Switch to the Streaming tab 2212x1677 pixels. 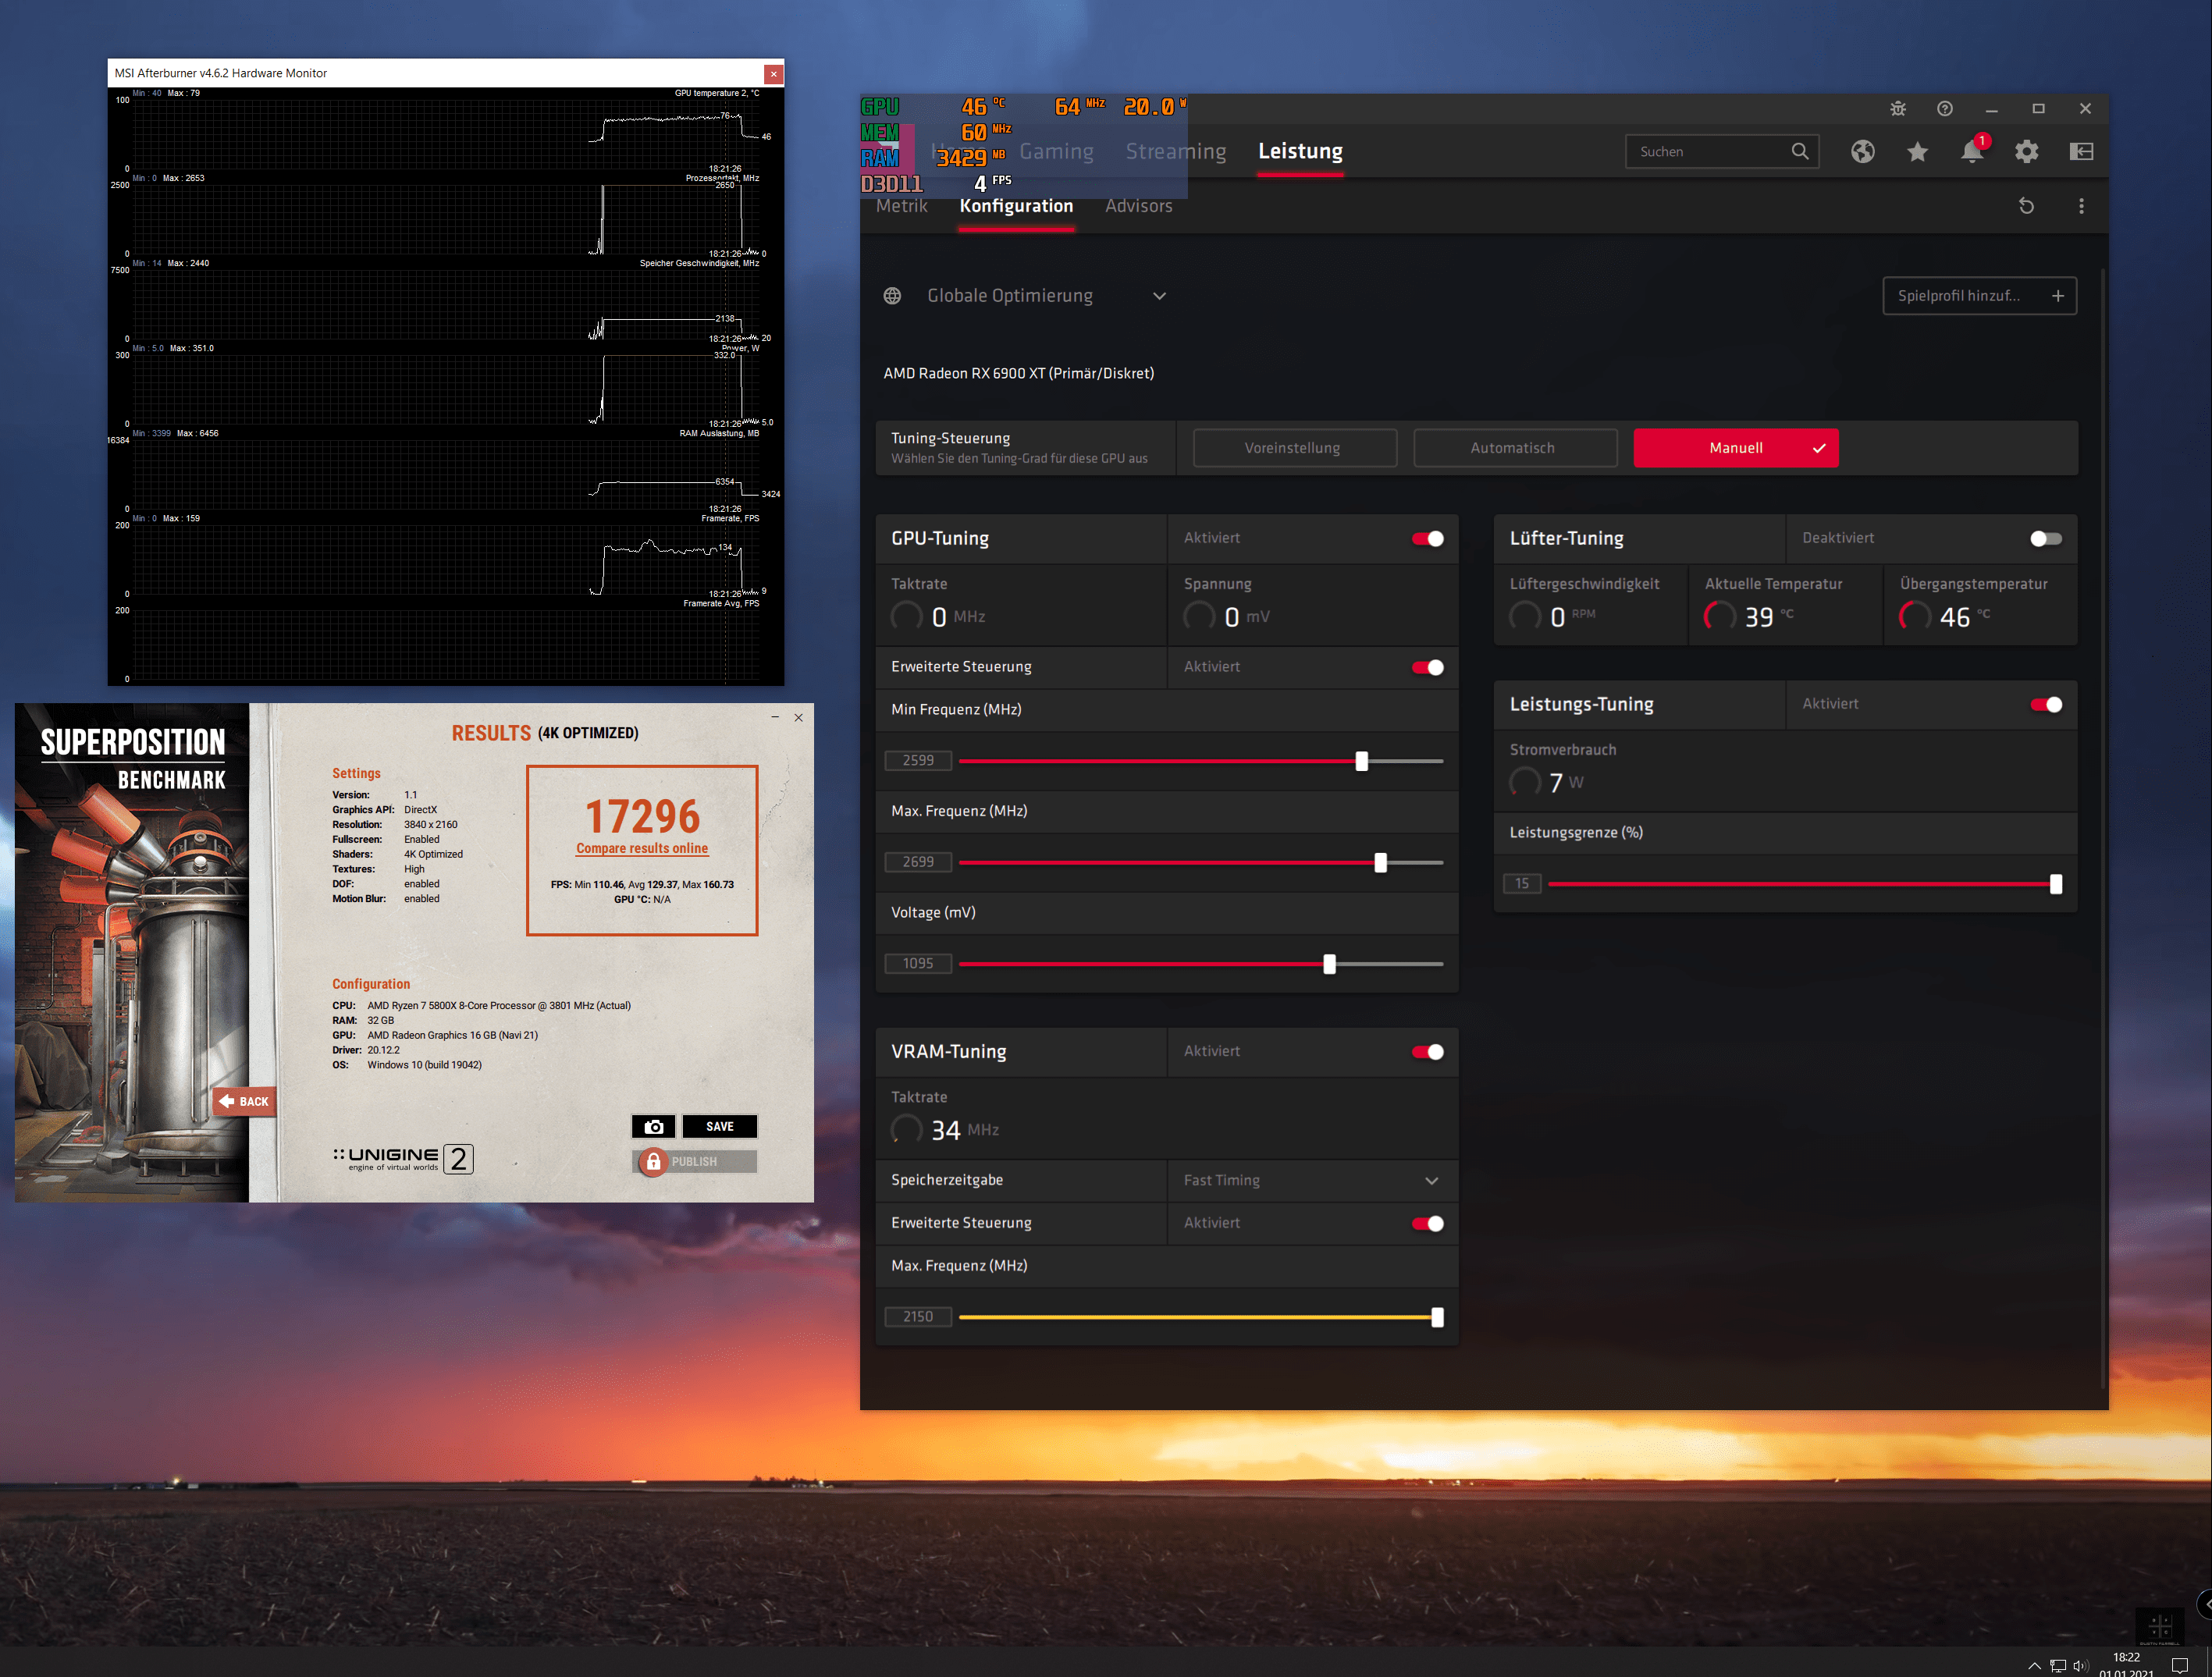1175,151
